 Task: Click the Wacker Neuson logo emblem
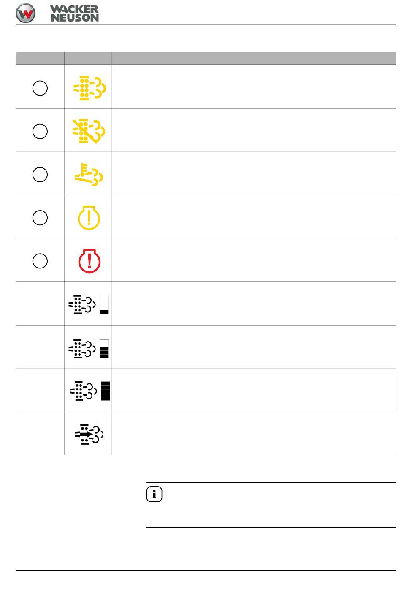(26, 13)
